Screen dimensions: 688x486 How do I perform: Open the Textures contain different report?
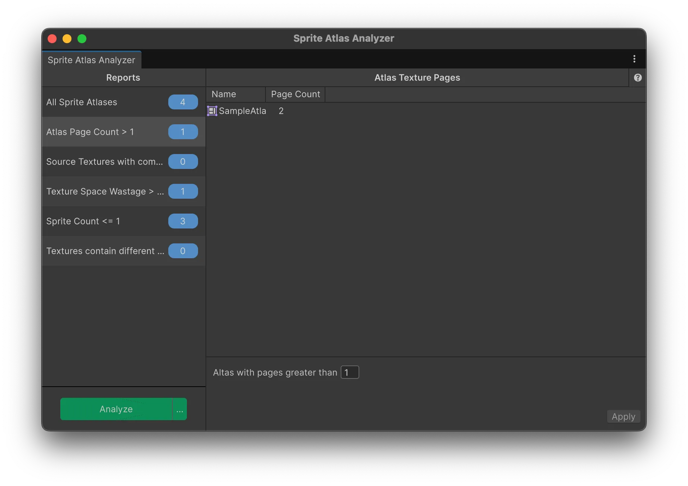click(x=105, y=251)
